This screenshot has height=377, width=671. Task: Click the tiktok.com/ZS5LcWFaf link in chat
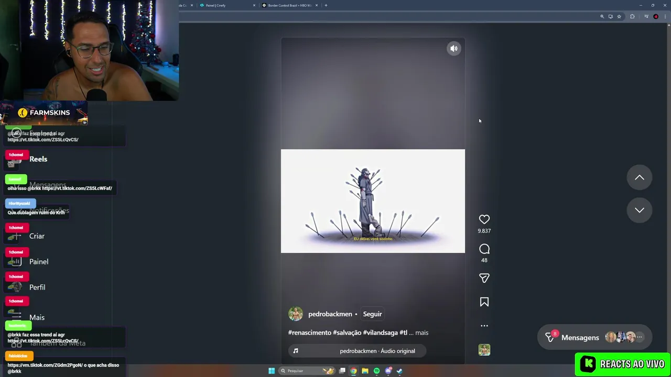pos(77,188)
